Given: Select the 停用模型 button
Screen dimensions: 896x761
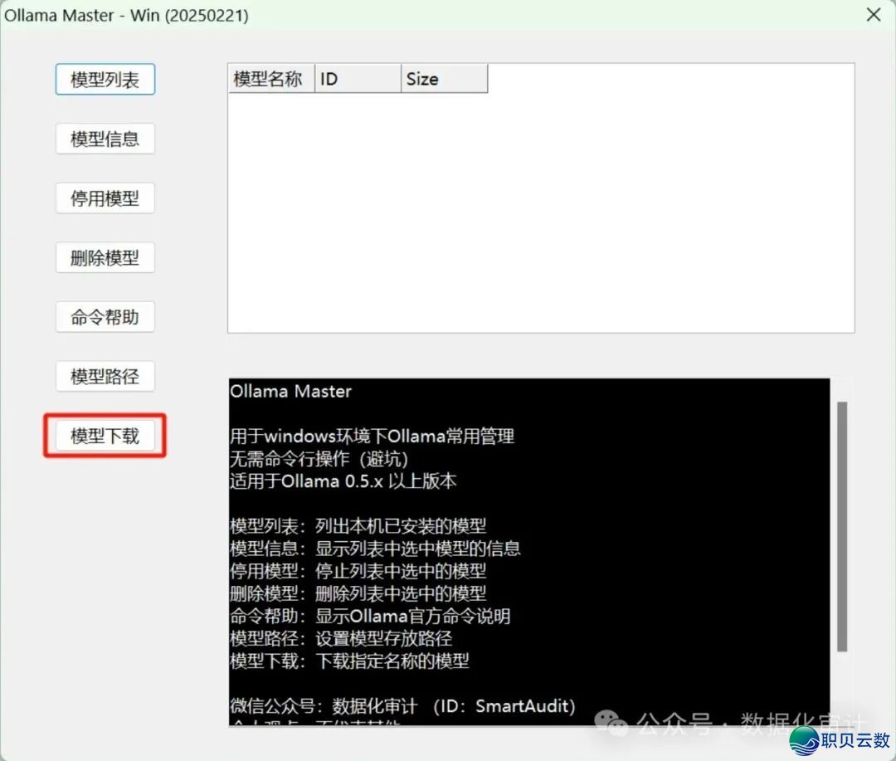Looking at the screenshot, I should click(105, 198).
